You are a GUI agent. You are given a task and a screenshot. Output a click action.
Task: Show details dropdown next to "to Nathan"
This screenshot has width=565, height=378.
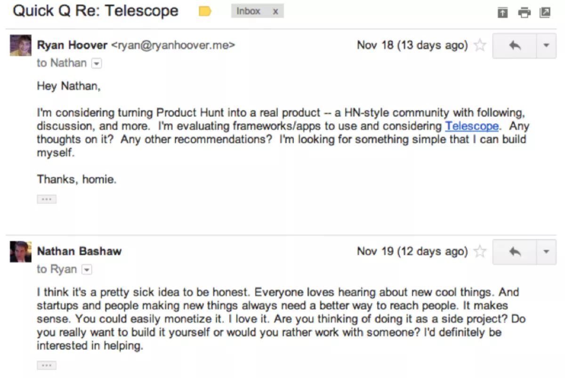click(x=96, y=63)
